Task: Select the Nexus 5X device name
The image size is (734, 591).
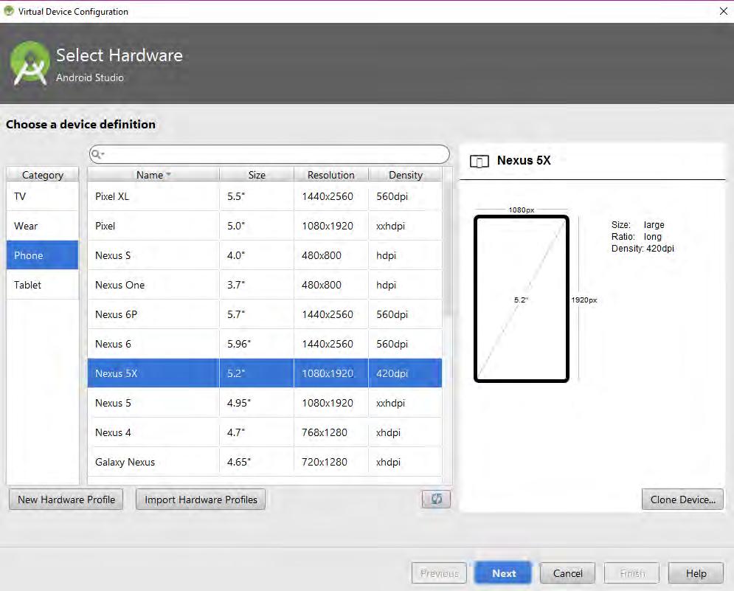Action: (x=116, y=373)
